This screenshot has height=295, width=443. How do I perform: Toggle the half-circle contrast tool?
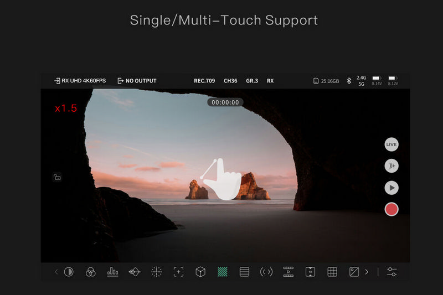(69, 272)
